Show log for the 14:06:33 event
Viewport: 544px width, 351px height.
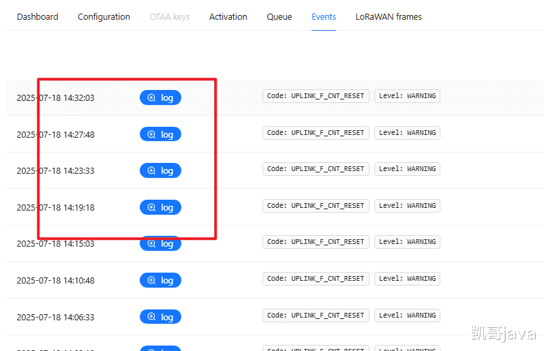160,317
